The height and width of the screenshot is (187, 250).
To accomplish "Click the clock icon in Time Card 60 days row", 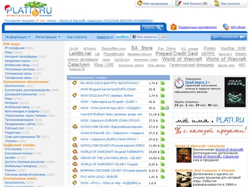I will (167, 108).
